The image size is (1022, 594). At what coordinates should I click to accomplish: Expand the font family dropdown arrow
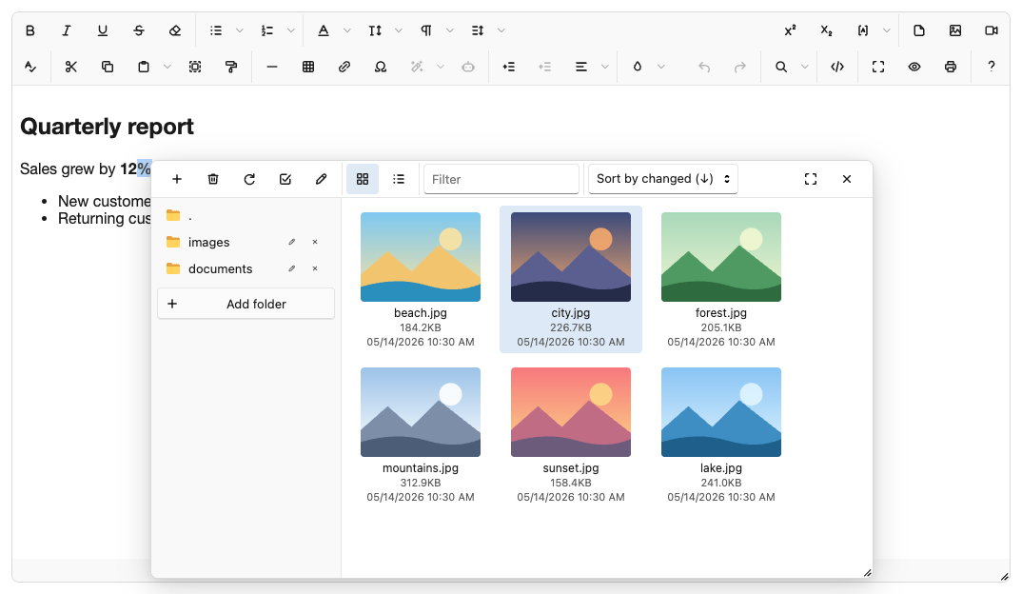click(346, 30)
